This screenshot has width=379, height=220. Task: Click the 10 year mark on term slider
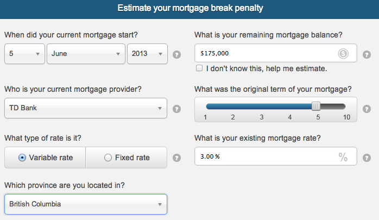coord(346,117)
